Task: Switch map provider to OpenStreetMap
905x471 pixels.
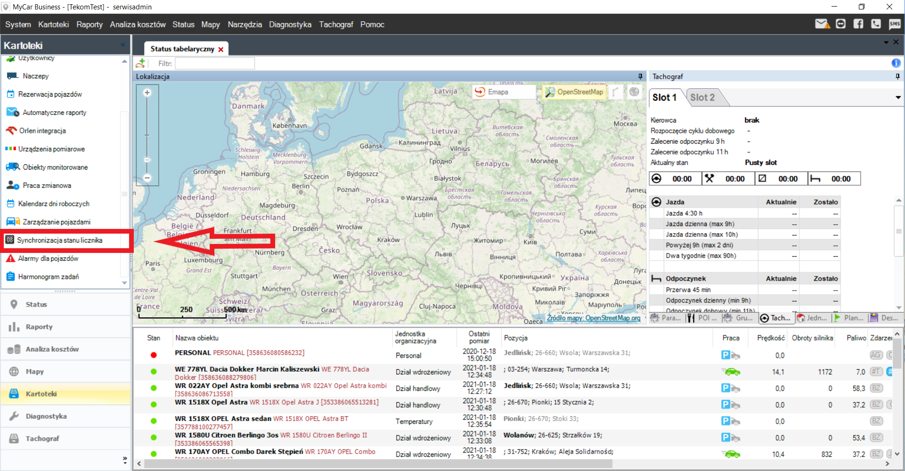Action: [574, 92]
